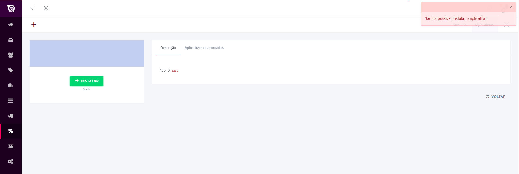Open the image gallery icon in the sidebar
This screenshot has height=174, width=519.
point(11,146)
